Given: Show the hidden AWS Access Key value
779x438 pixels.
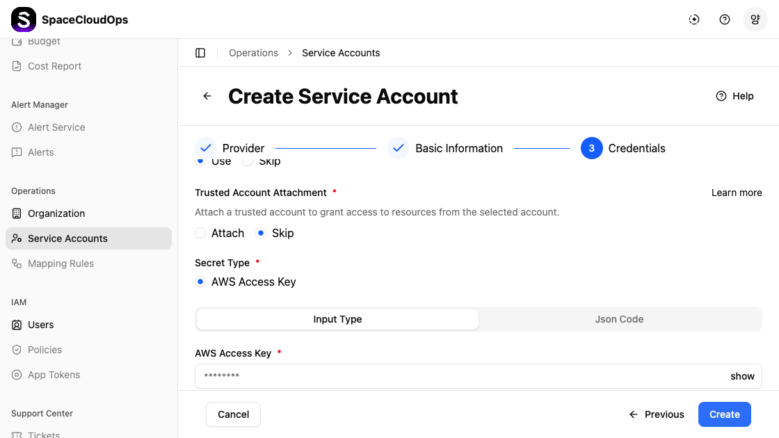Looking at the screenshot, I should coord(742,376).
